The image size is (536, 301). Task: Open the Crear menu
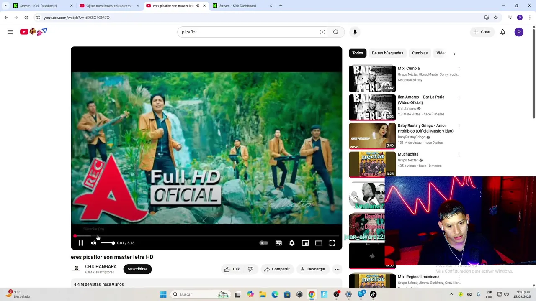click(x=482, y=32)
